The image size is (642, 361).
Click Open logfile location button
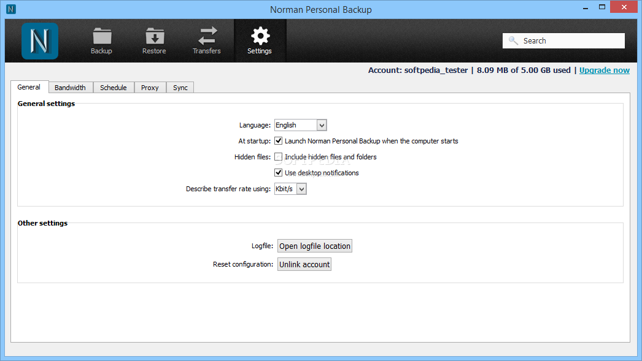pos(314,246)
